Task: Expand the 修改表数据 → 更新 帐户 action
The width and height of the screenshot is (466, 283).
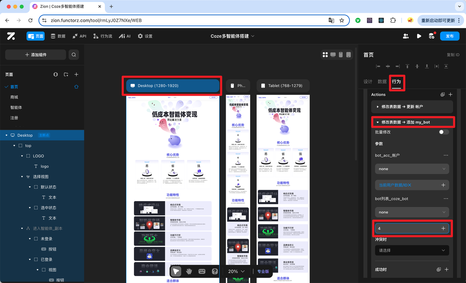Action: [412, 107]
